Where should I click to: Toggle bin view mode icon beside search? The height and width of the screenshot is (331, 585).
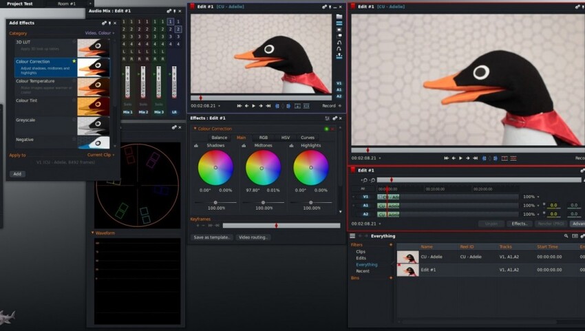575,236
